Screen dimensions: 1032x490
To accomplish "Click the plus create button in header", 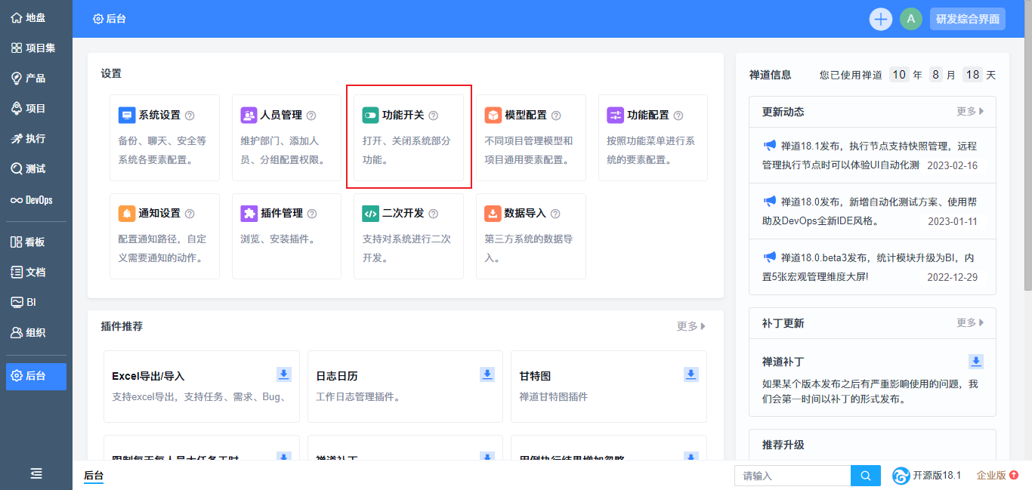I will click(881, 19).
